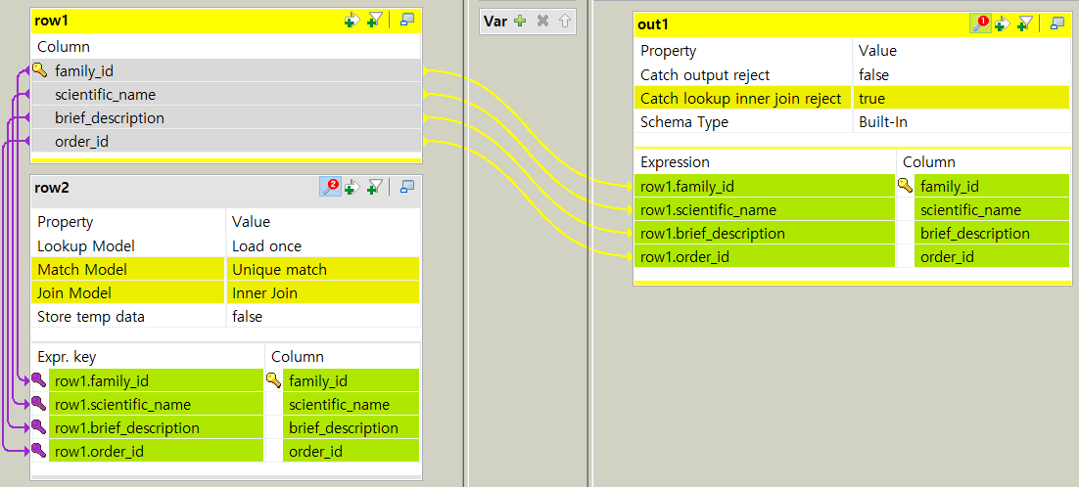Select the brief_description column in out1 table

click(x=992, y=233)
